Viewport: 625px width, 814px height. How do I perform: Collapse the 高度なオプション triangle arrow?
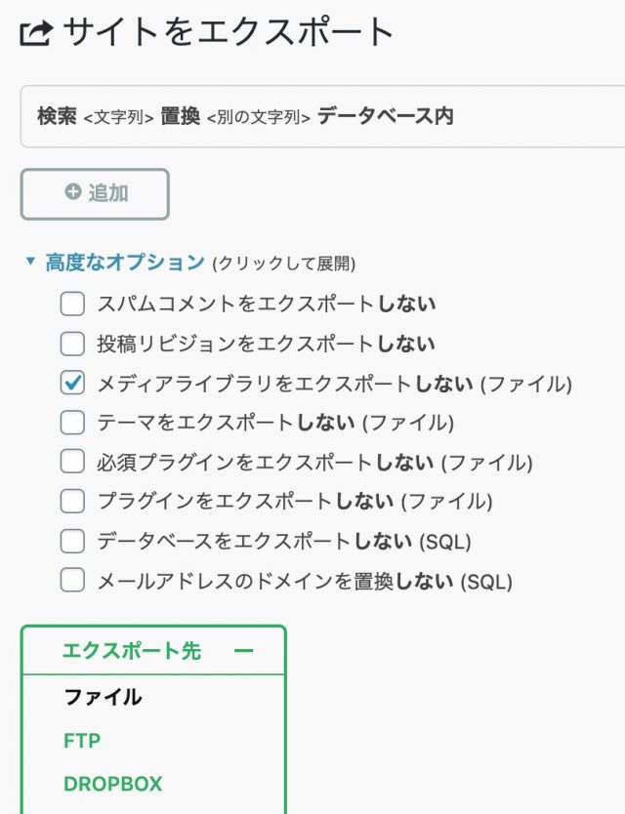tap(30, 262)
